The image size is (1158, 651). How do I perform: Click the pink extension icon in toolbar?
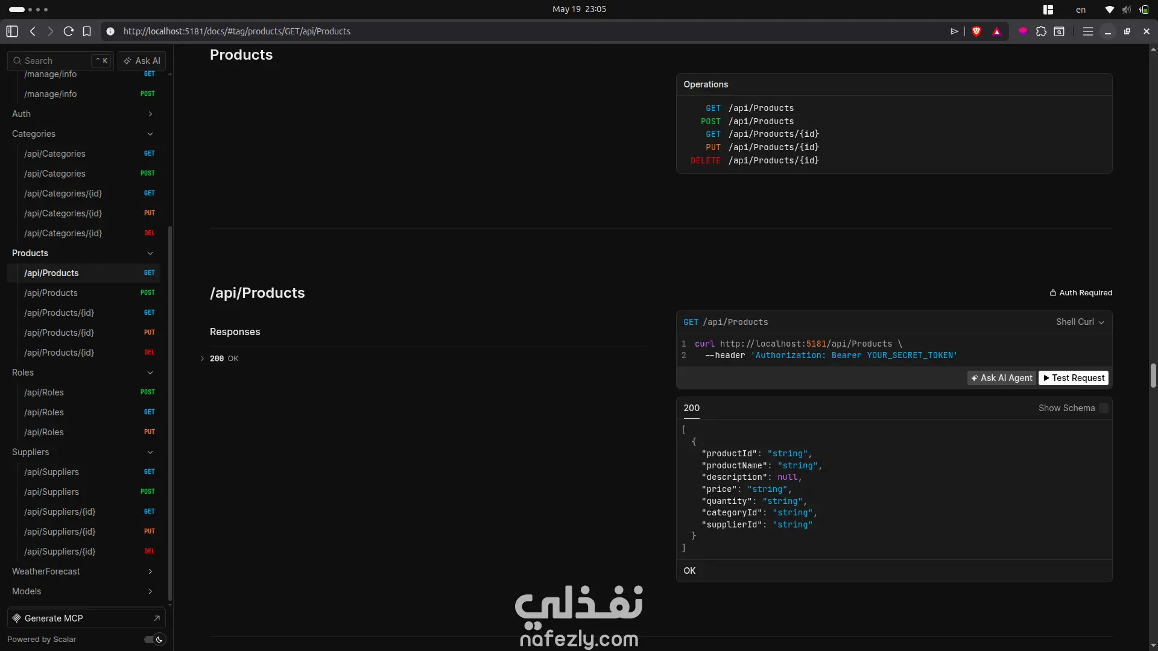(1023, 31)
